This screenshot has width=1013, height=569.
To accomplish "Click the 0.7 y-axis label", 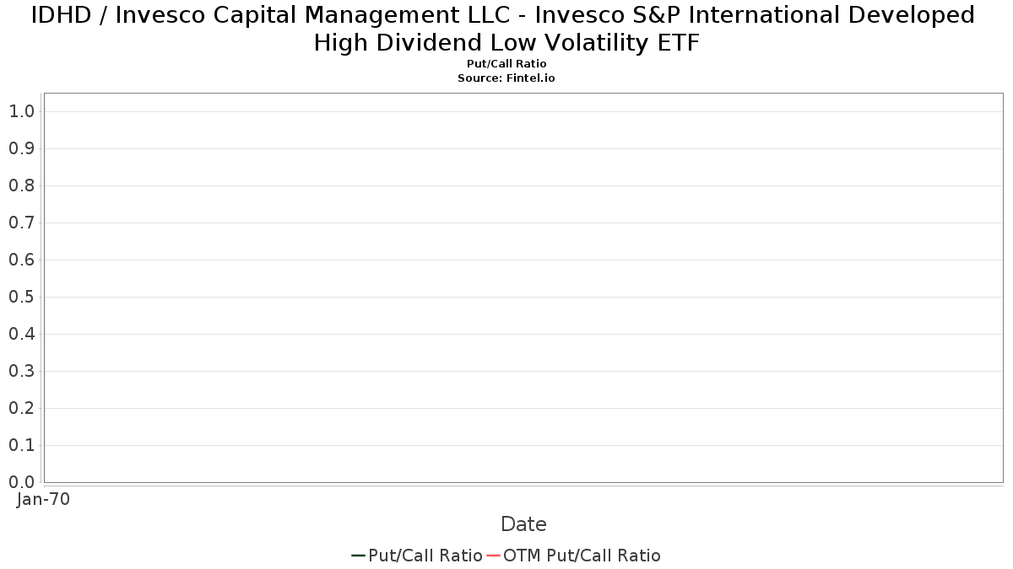I will 21,223.
